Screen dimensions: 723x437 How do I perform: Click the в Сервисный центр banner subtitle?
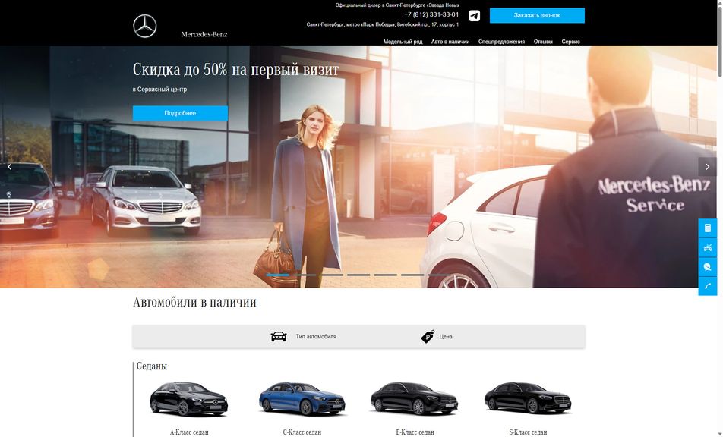point(159,90)
